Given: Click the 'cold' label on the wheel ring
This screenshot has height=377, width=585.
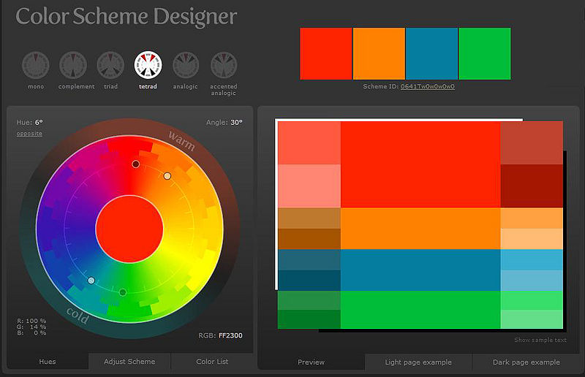Looking at the screenshot, I should 78,316.
